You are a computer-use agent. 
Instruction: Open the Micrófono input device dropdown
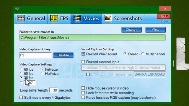point(123,68)
